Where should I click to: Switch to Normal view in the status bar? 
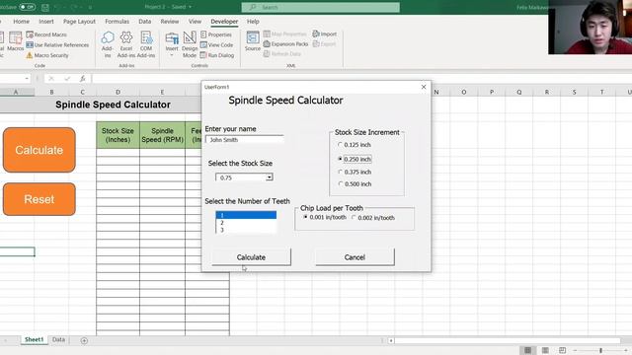[527, 350]
